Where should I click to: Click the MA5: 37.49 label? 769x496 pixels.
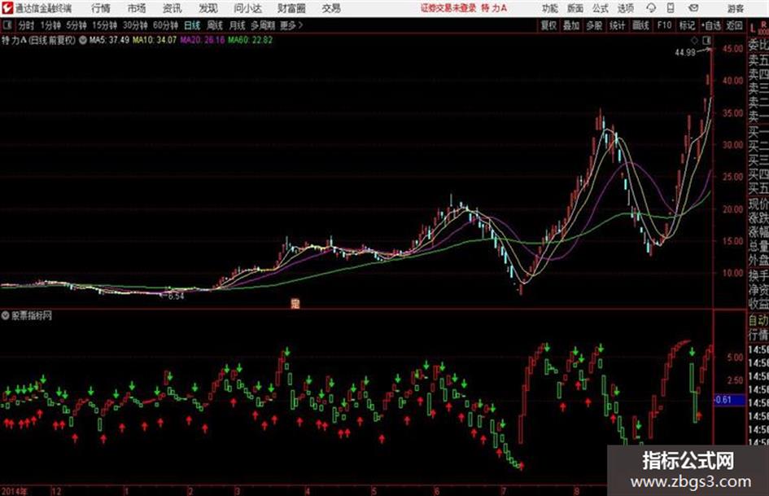click(109, 40)
